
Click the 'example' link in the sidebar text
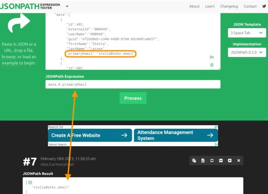pos(10,63)
